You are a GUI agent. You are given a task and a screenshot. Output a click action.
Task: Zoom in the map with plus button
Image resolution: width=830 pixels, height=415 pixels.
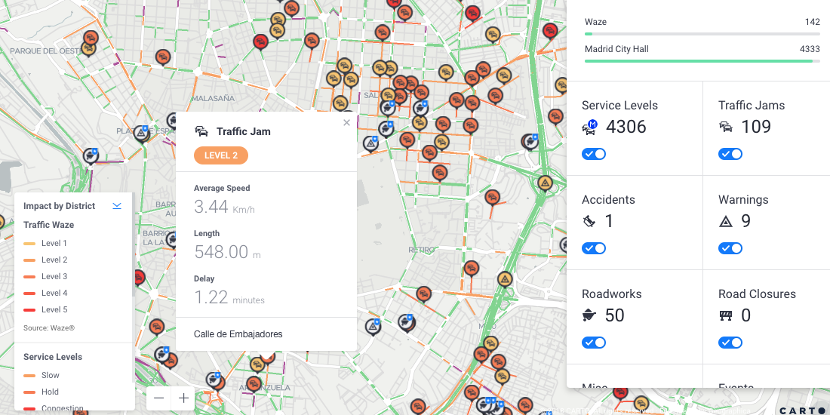[183, 398]
